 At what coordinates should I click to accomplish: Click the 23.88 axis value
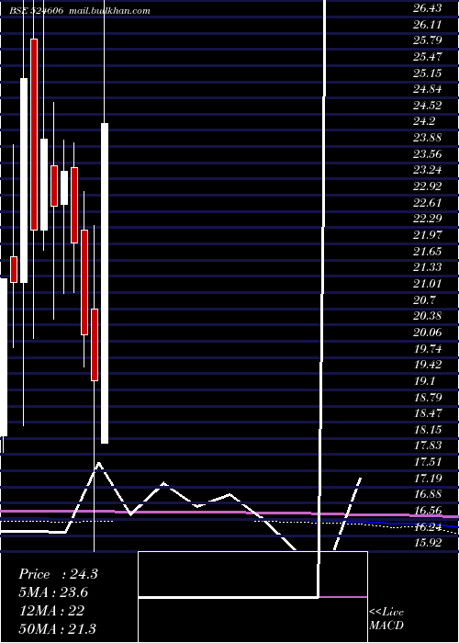[427, 138]
